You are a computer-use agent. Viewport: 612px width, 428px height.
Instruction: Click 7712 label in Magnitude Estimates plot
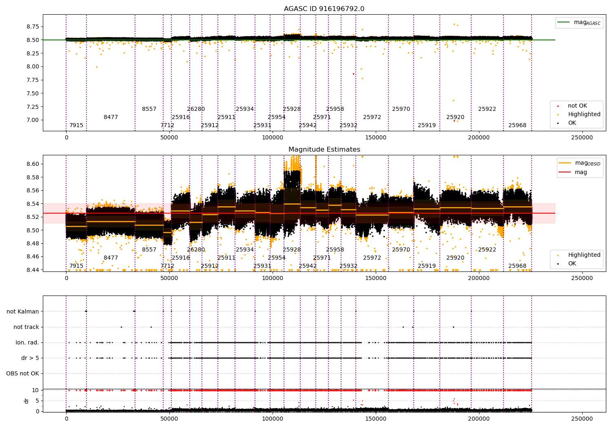(x=167, y=266)
